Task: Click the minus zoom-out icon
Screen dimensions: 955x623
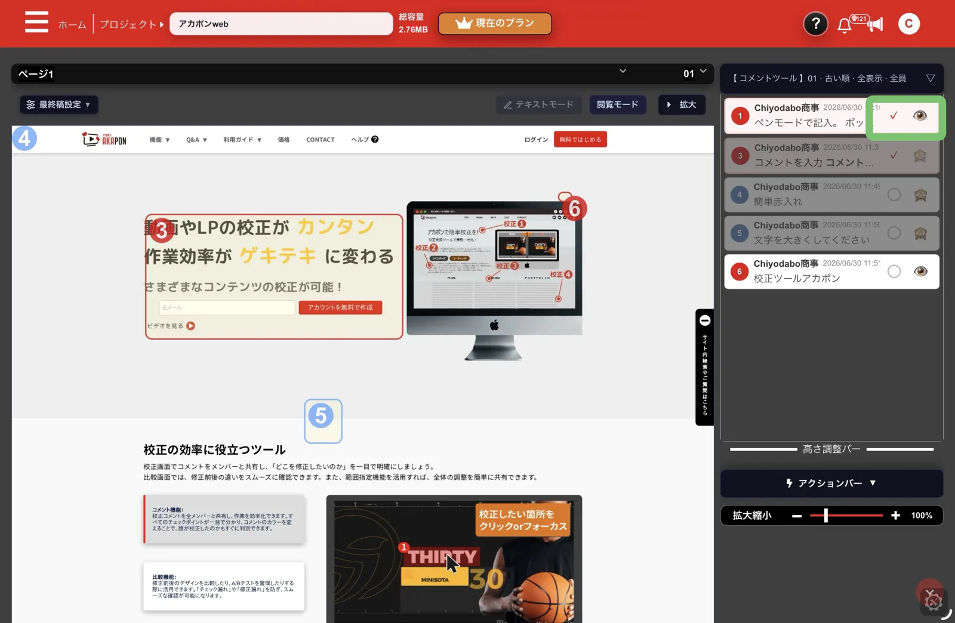Action: point(797,516)
